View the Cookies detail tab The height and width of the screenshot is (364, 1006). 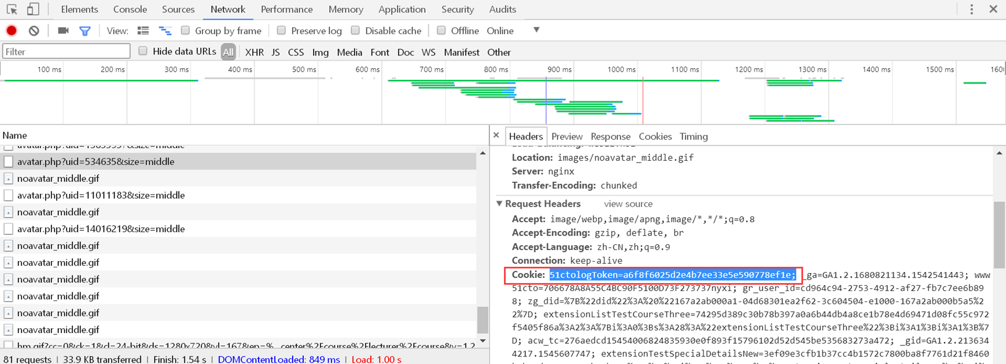pyautogui.click(x=655, y=137)
